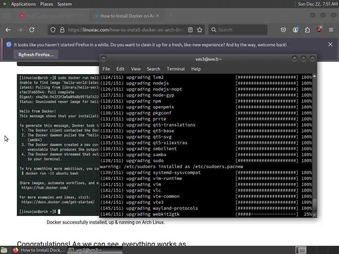Open the extensions puzzle icon

pyautogui.click(x=307, y=30)
